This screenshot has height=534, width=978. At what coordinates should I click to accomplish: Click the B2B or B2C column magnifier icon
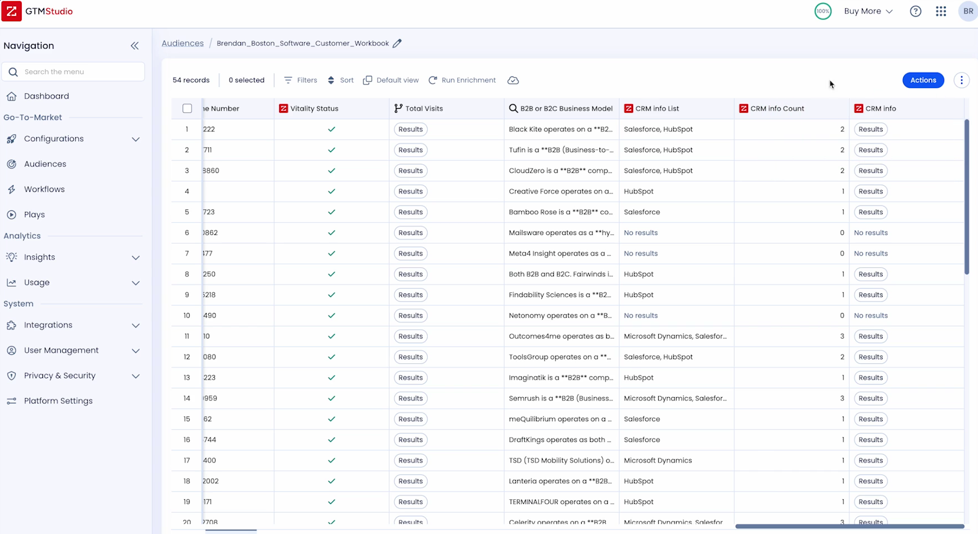point(513,108)
